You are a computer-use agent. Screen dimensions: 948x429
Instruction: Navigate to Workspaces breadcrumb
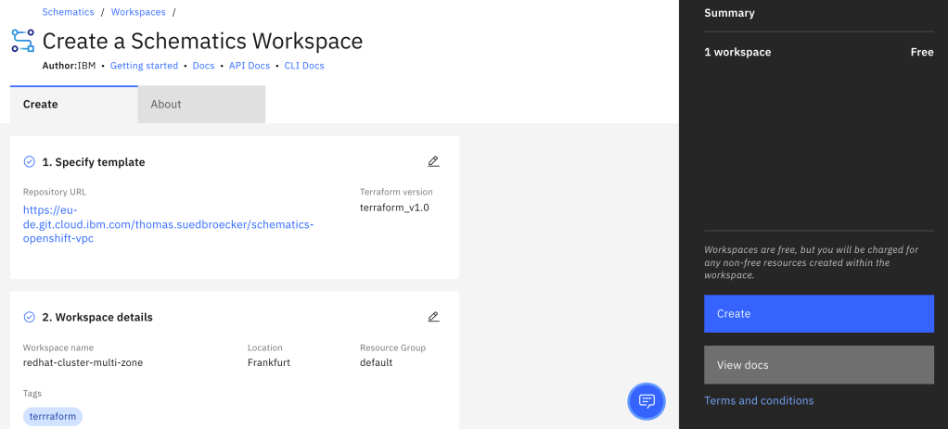pyautogui.click(x=139, y=12)
